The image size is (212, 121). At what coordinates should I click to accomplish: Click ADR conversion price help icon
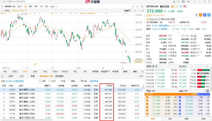(x=161, y=22)
